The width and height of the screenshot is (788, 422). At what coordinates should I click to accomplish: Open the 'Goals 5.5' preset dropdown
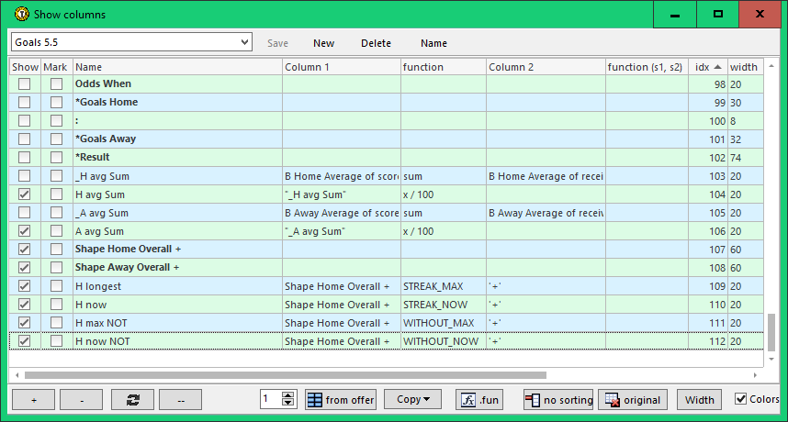click(243, 42)
